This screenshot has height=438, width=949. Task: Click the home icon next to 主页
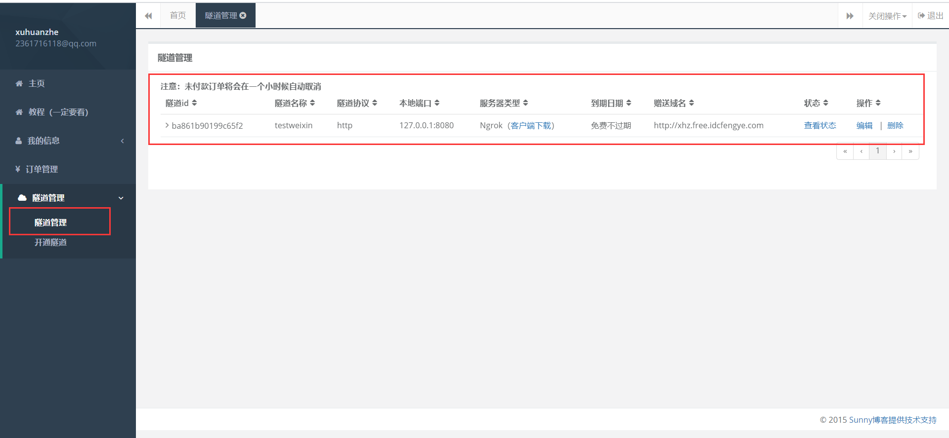click(x=19, y=83)
